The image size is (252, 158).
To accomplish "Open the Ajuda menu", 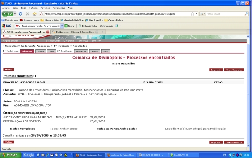I will pos(71,8).
